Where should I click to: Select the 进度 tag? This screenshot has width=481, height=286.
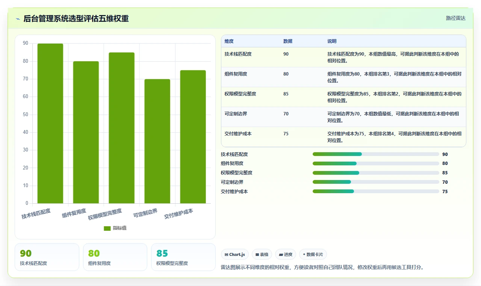[286, 254]
